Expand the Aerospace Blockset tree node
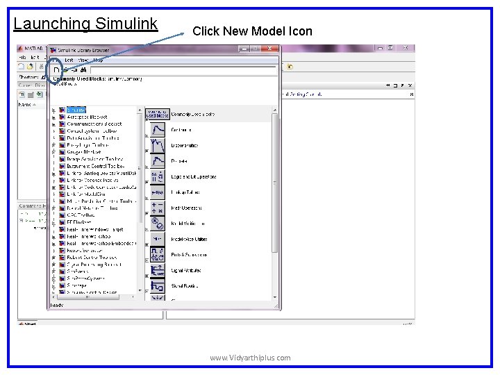The width and height of the screenshot is (500, 375). coord(53,117)
